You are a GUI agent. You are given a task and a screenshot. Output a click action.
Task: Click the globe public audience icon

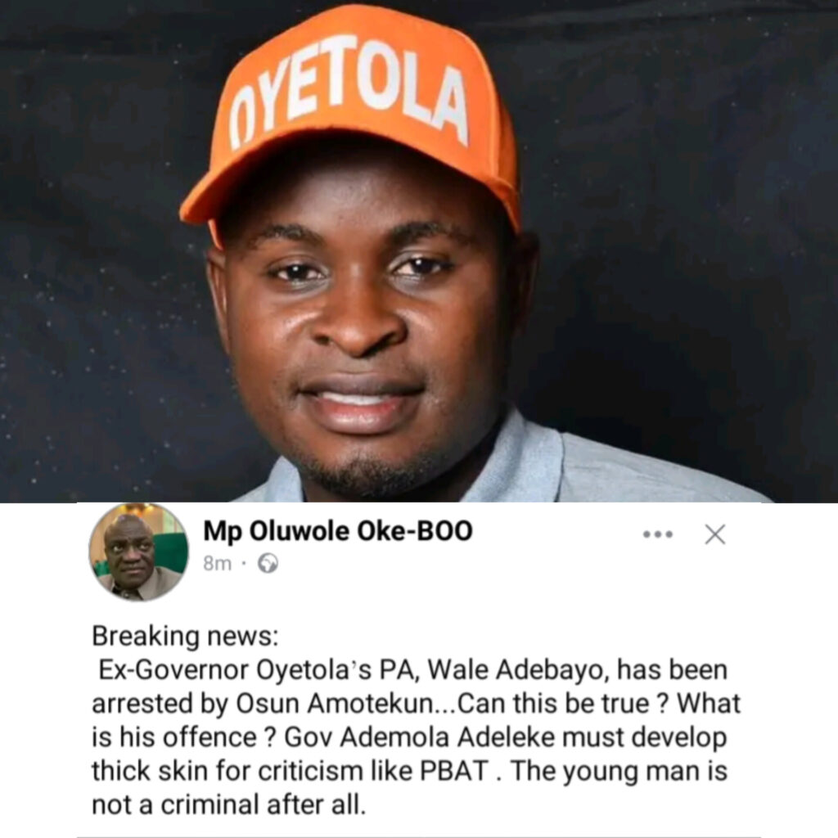point(268,563)
